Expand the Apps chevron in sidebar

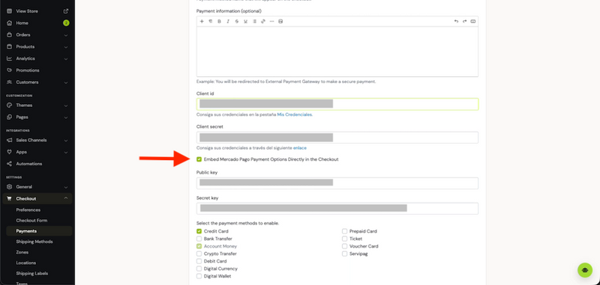tap(66, 153)
